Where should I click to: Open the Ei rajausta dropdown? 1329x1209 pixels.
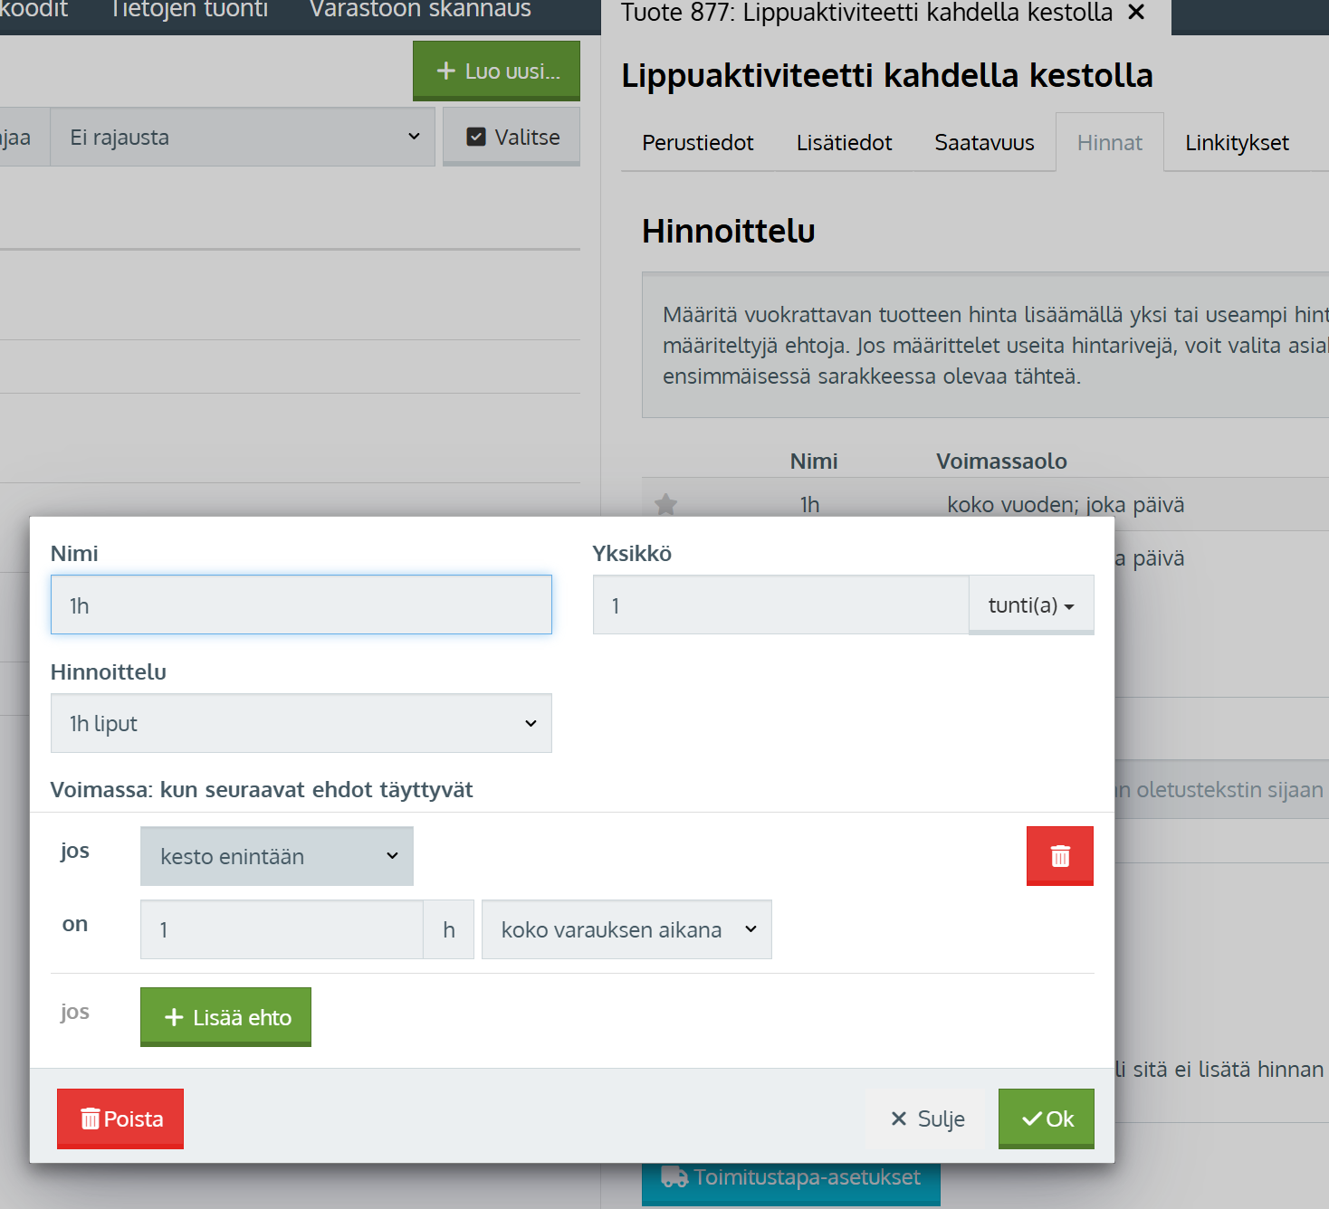pos(243,137)
